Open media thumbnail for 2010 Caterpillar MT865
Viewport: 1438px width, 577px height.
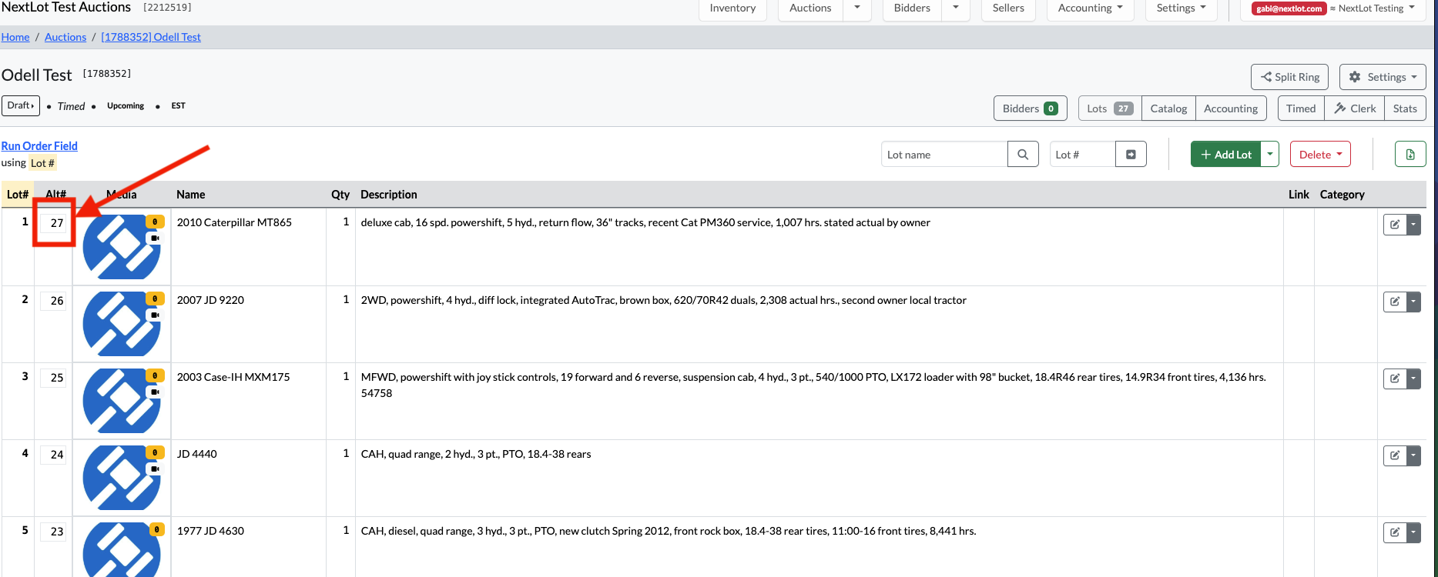pos(121,246)
